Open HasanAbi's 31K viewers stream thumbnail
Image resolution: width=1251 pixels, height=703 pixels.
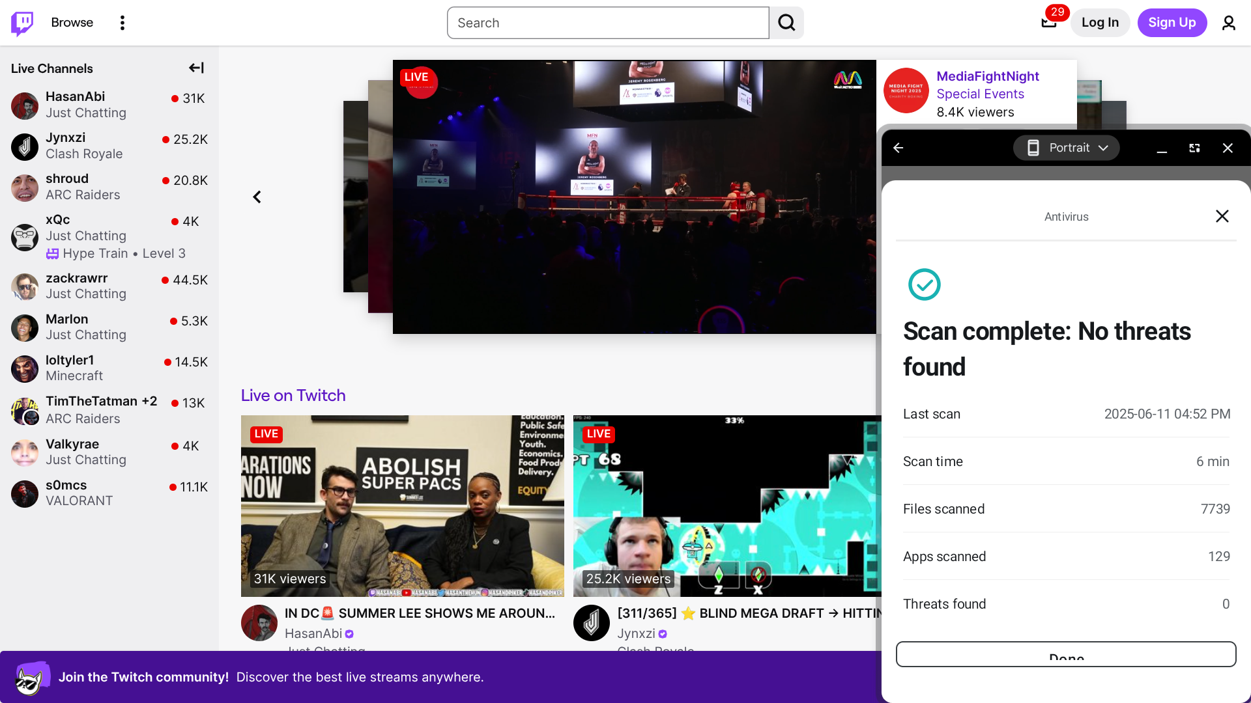tap(403, 506)
